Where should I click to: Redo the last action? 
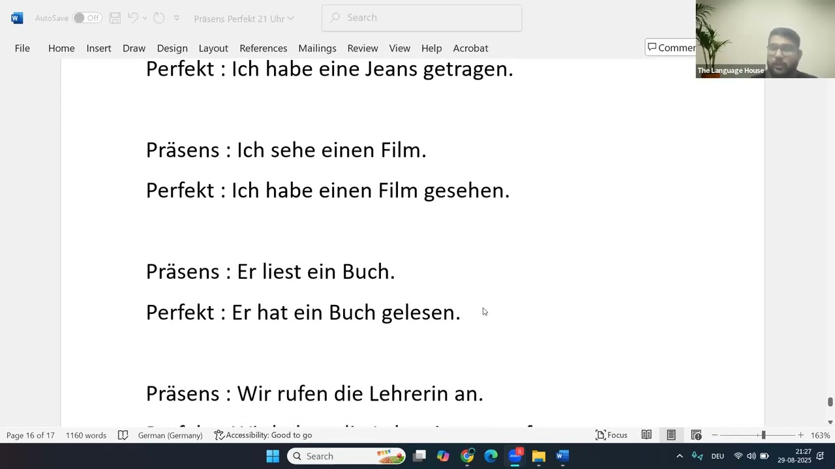(159, 18)
